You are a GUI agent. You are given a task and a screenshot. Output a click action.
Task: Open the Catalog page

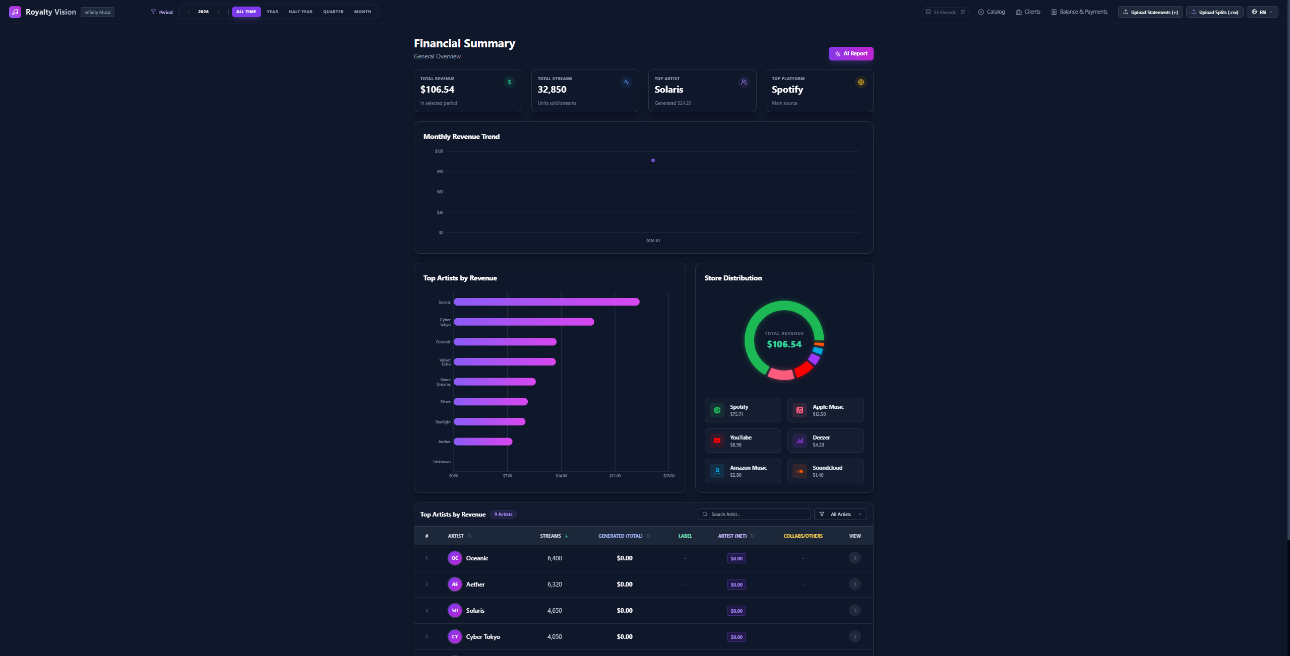pos(991,12)
